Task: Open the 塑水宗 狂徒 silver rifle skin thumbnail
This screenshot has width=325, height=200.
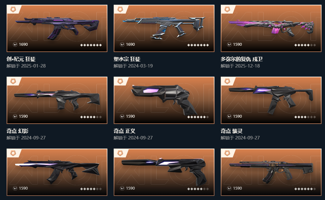Action: [164, 28]
